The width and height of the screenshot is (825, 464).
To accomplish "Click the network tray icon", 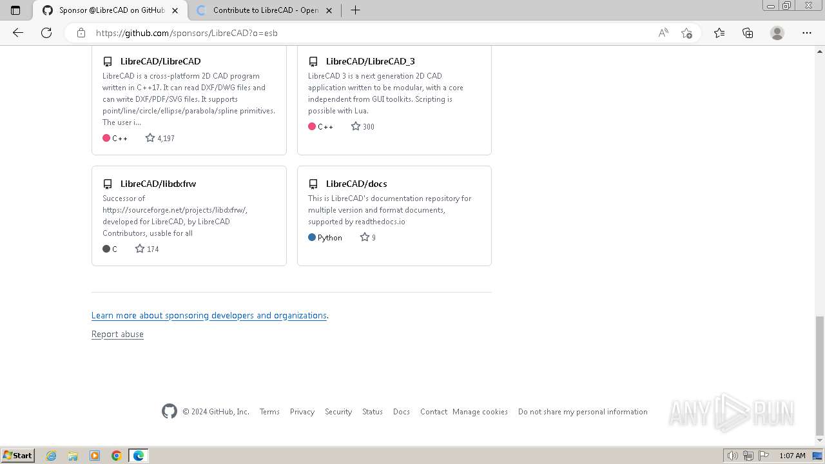I will tap(748, 456).
